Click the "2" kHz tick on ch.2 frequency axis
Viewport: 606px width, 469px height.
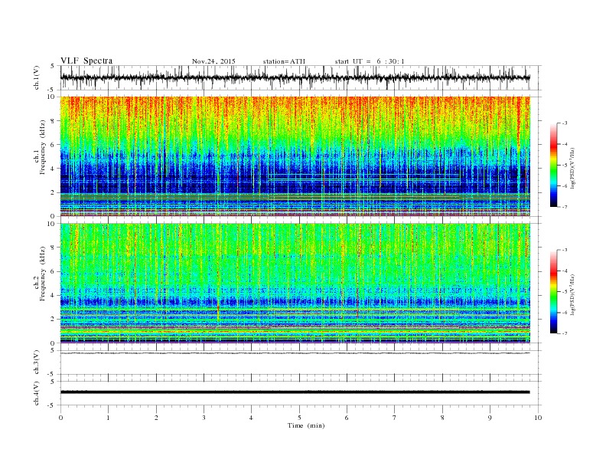(54, 320)
